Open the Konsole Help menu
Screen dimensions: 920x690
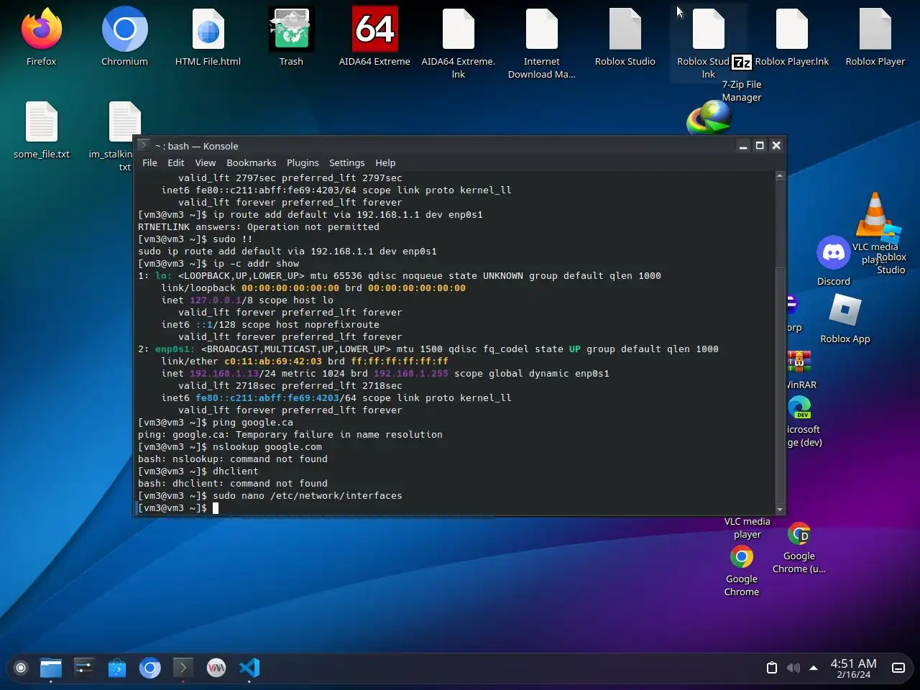(385, 162)
